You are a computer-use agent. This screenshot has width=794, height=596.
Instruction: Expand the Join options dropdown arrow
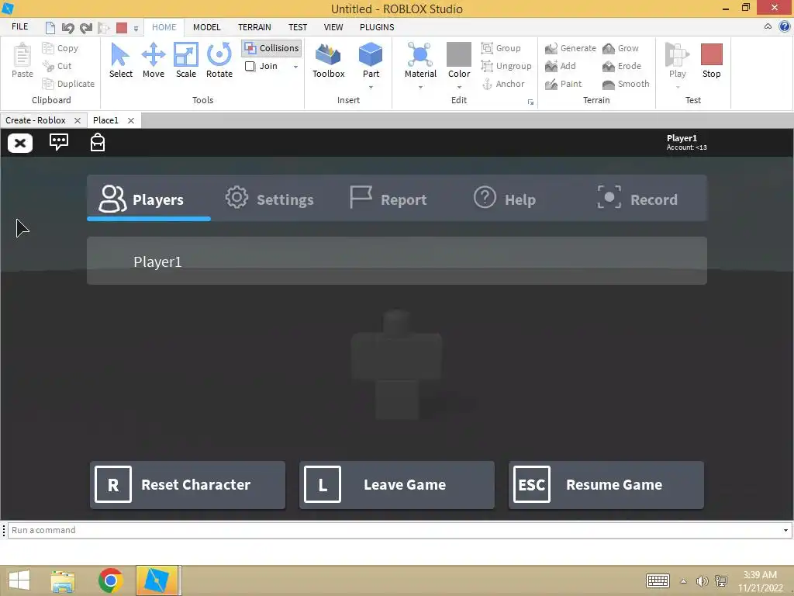tap(295, 67)
